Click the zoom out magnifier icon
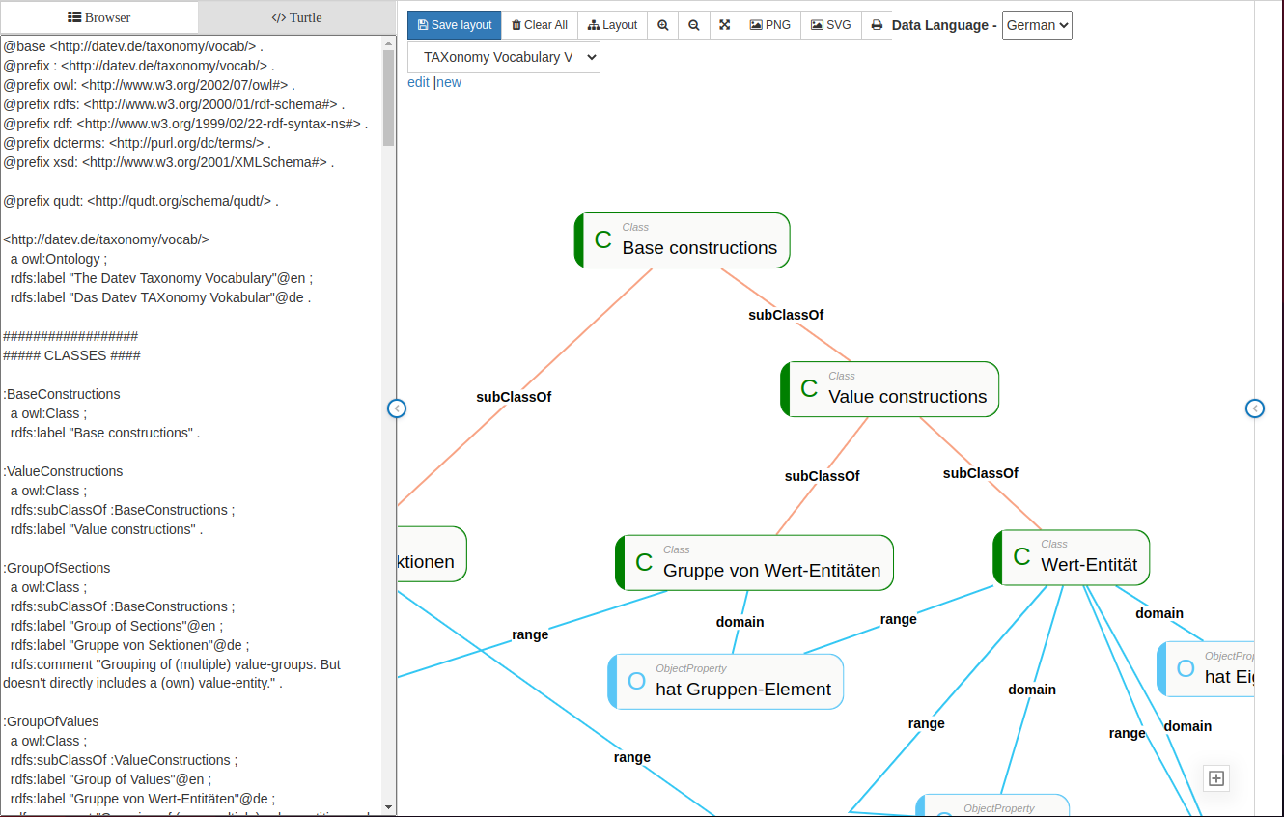 point(694,25)
